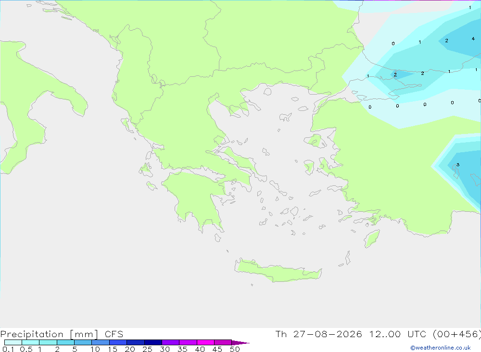Select the 0.5–1 mm legend color swatch
Viewport: 481px width, 352px height.
30,342
